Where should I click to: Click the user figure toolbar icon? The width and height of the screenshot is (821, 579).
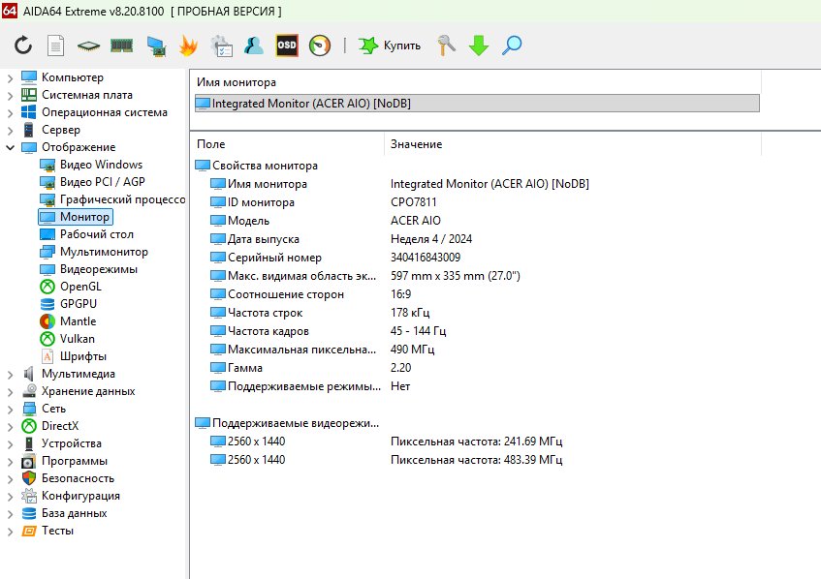pyautogui.click(x=254, y=46)
